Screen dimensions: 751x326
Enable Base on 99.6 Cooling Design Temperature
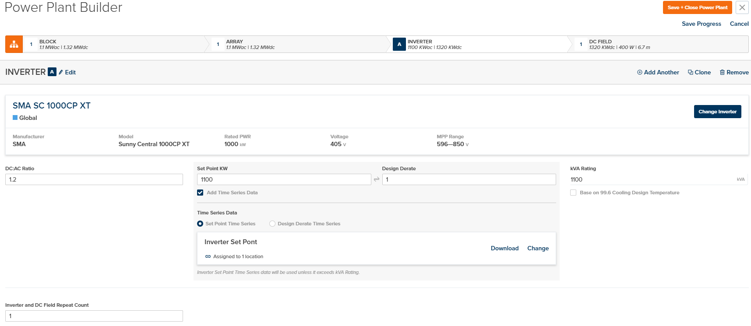(x=573, y=193)
